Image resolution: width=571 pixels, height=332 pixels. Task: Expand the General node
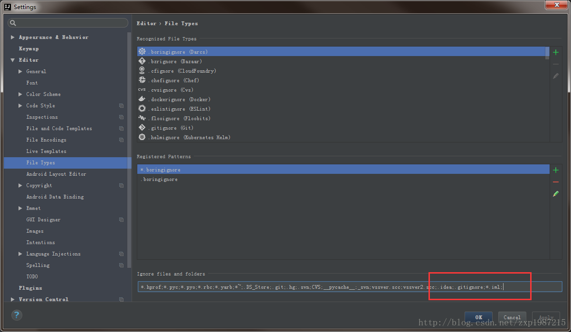pyautogui.click(x=20, y=71)
